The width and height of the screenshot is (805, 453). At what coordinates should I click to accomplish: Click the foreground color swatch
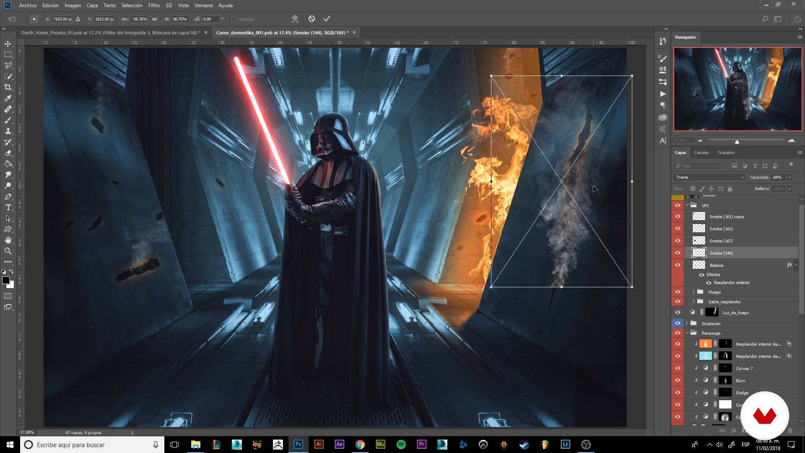(6, 280)
